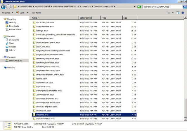Open Desktop from the Favorites list

pos(13,22)
